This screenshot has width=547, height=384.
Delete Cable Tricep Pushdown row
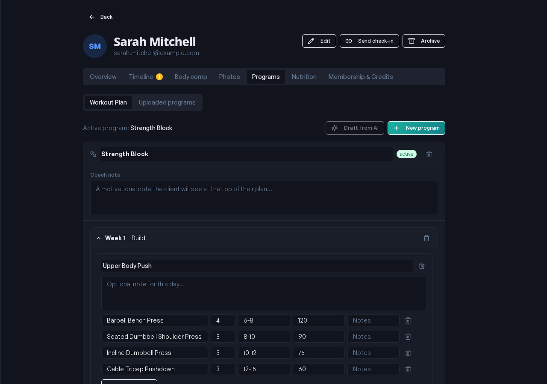point(408,369)
